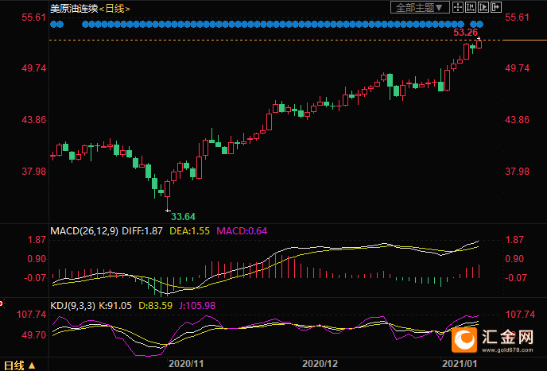
Task: Open the 全部主题 theme dropdown
Action: (420, 7)
